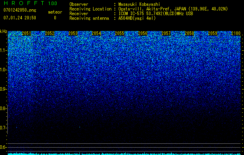Click the Receiving antenna label

[89, 18]
